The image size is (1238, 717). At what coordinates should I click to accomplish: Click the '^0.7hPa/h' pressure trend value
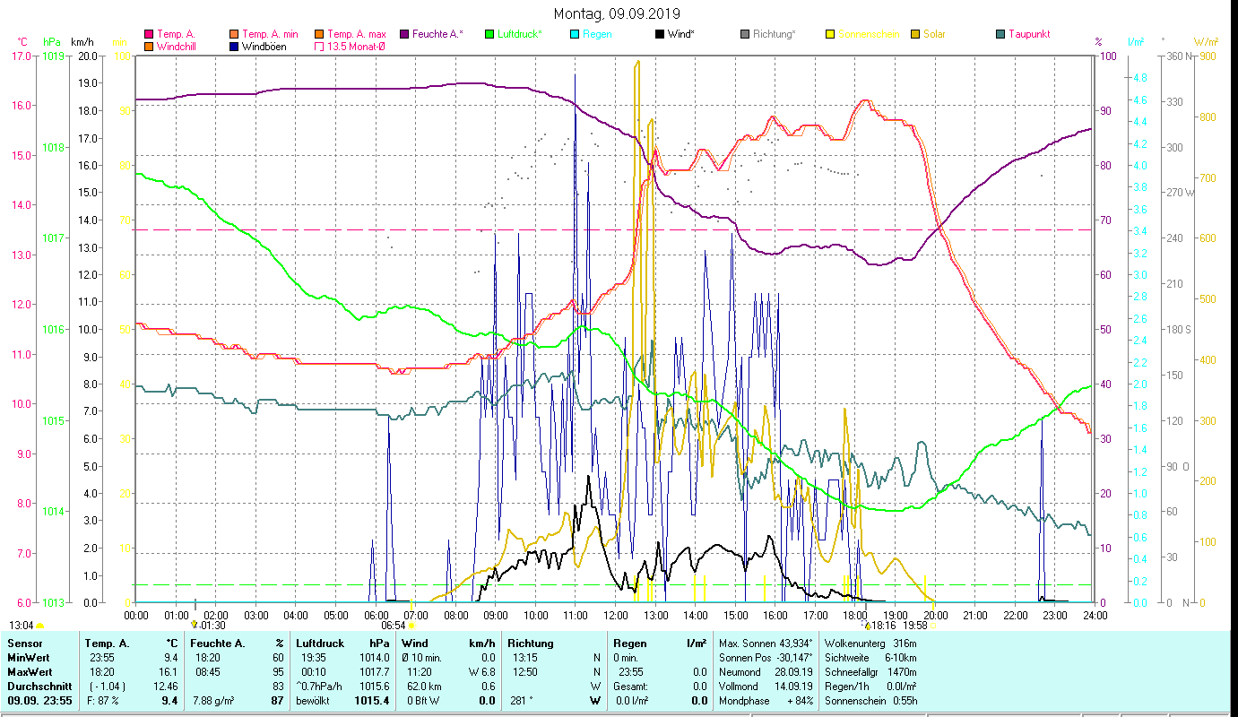click(x=321, y=686)
